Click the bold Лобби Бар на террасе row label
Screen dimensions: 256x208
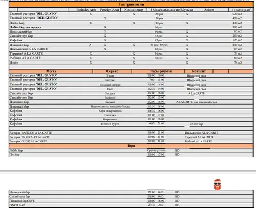click(26, 27)
